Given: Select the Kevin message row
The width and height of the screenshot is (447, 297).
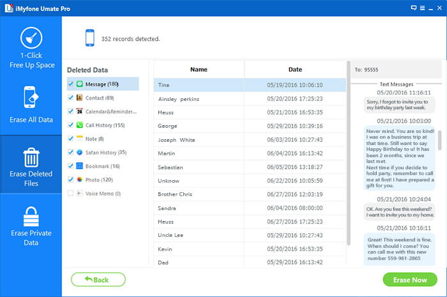Looking at the screenshot, I should point(250,249).
